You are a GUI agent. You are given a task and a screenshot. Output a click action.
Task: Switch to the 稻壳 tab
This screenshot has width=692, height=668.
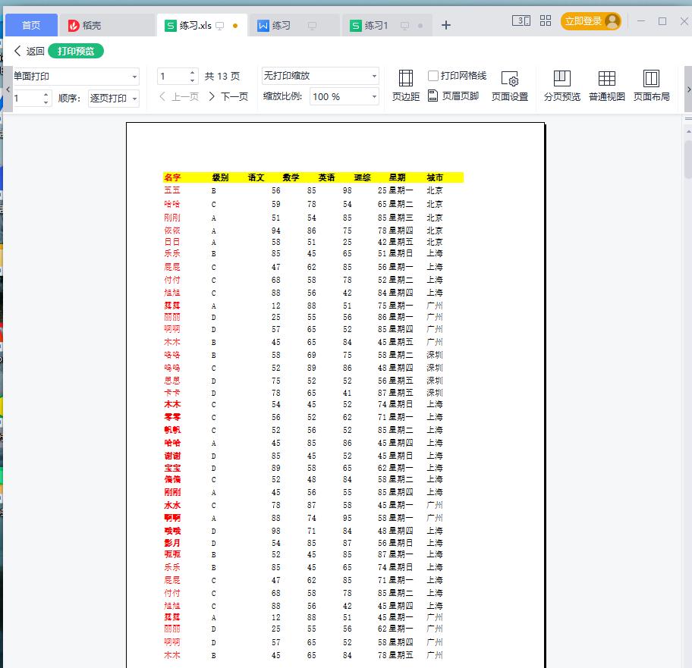coord(106,26)
